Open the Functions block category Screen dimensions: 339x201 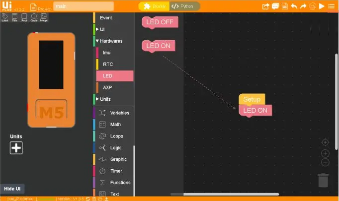113,183
